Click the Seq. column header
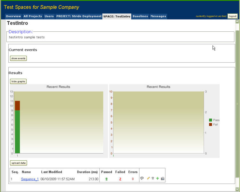Viewport: 240px width, 192px height. coord(15,172)
